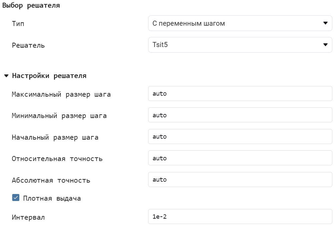
Task: Click the "Интервал" label text
Action: point(28,217)
